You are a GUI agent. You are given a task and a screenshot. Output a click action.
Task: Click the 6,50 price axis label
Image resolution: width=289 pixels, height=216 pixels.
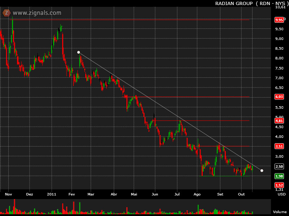pyautogui.click(x=279, y=87)
